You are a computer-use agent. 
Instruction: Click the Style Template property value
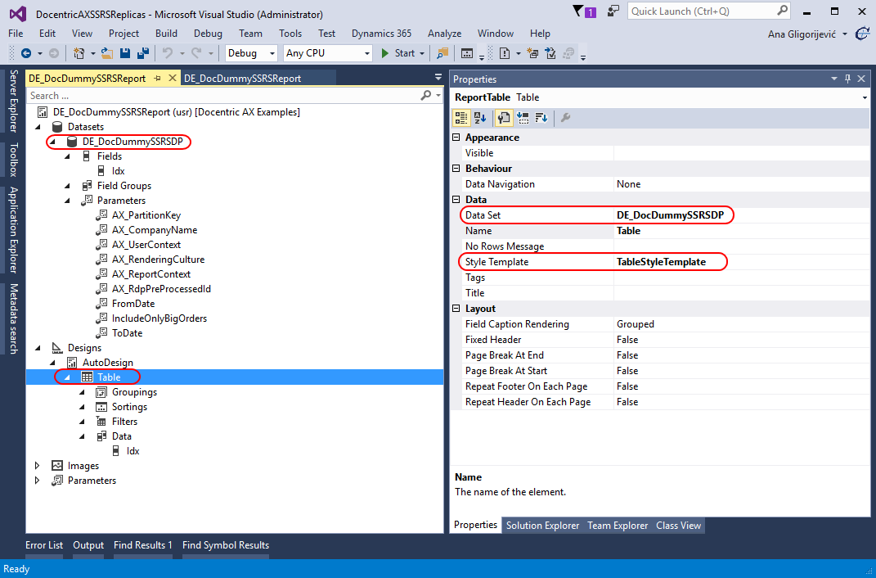[661, 262]
